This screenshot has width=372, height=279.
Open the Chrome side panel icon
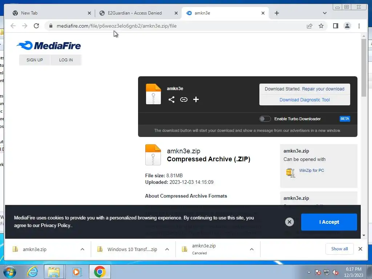point(335,26)
